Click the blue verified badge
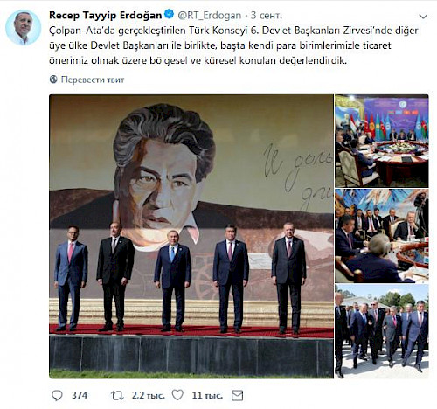 tap(169, 14)
